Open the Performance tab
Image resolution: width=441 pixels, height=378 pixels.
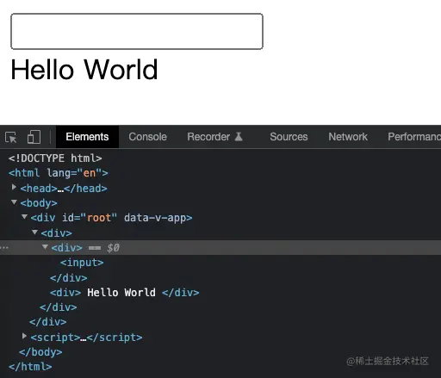414,137
